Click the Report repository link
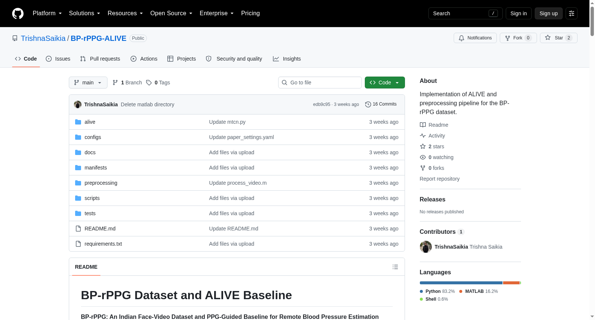Viewport: 595px width, 320px height. pos(440,179)
